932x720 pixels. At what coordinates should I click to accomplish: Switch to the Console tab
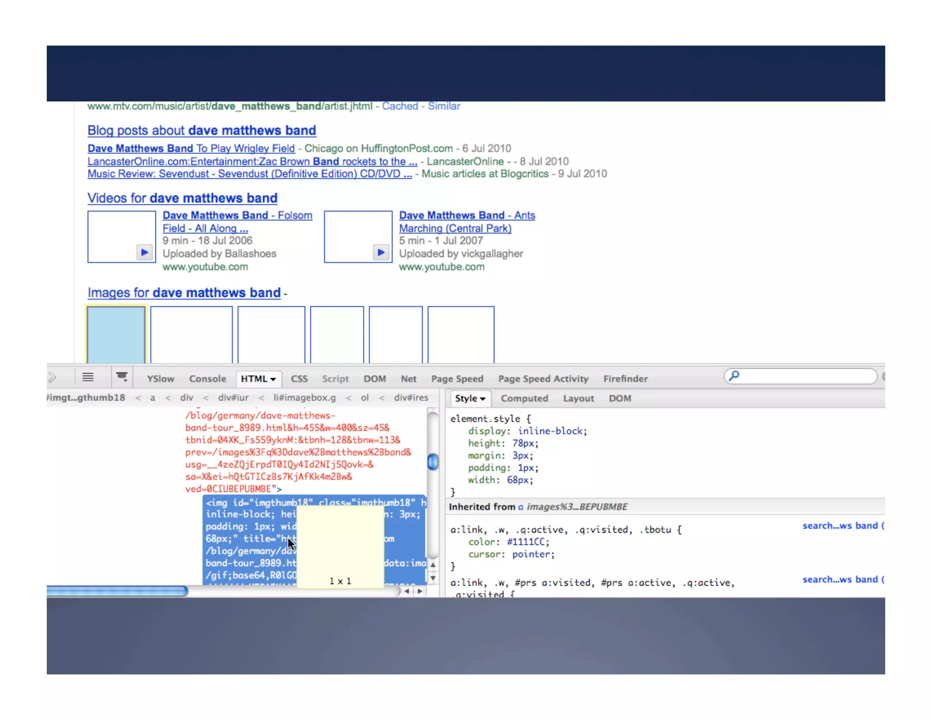coord(208,379)
